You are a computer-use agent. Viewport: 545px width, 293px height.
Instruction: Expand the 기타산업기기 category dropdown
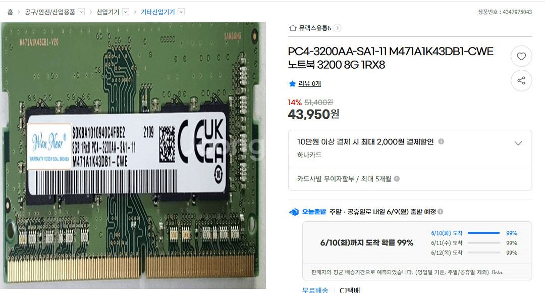(181, 12)
